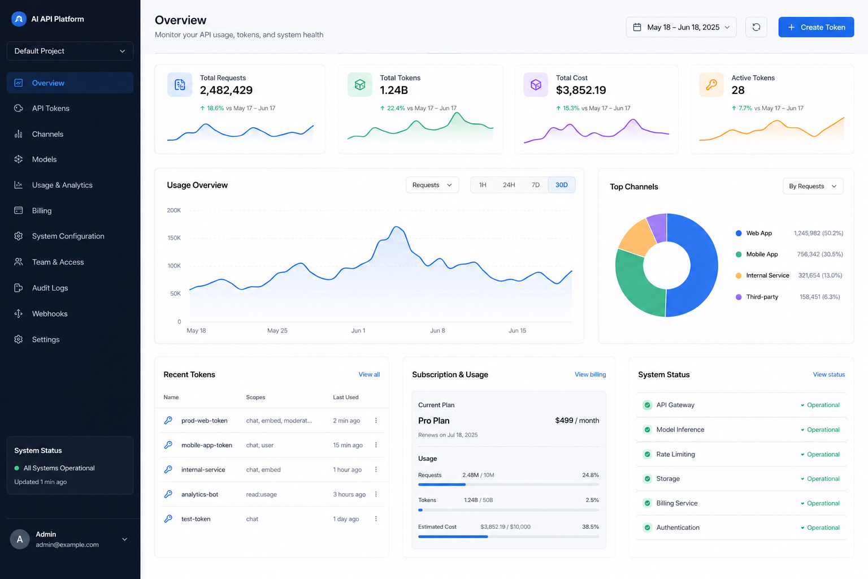868x579 pixels.
Task: Click the admin avatar circle
Action: (x=20, y=539)
